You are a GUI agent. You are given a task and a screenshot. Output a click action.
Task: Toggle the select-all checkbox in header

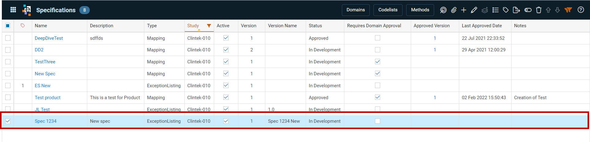click(8, 26)
